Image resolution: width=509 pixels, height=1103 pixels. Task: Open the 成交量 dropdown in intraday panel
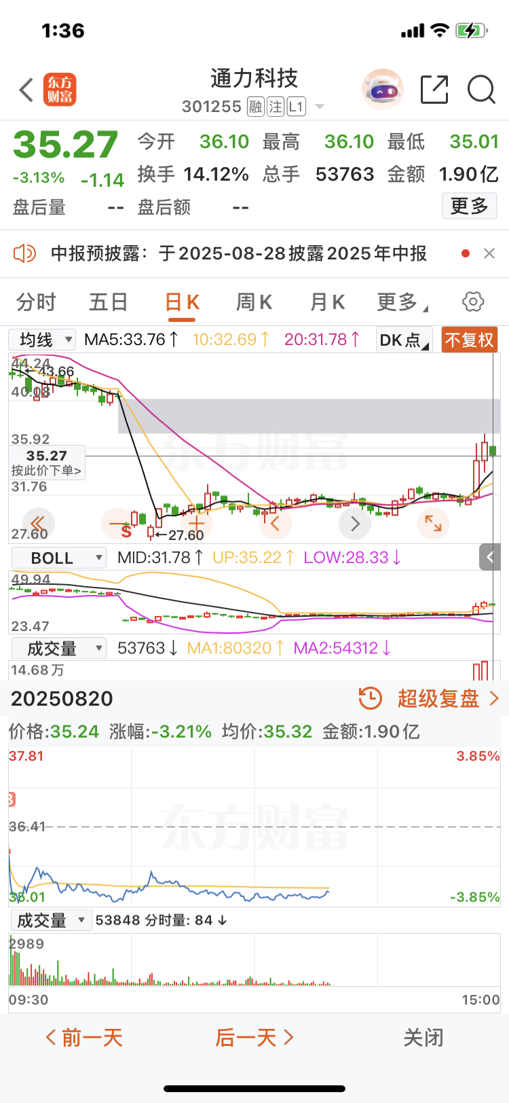pyautogui.click(x=52, y=920)
